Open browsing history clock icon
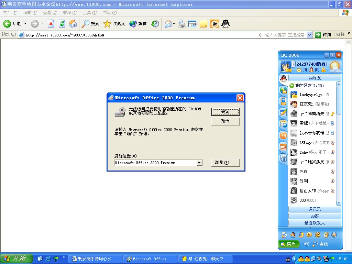Image resolution: width=352 pixels, height=264 pixels. tap(155, 24)
